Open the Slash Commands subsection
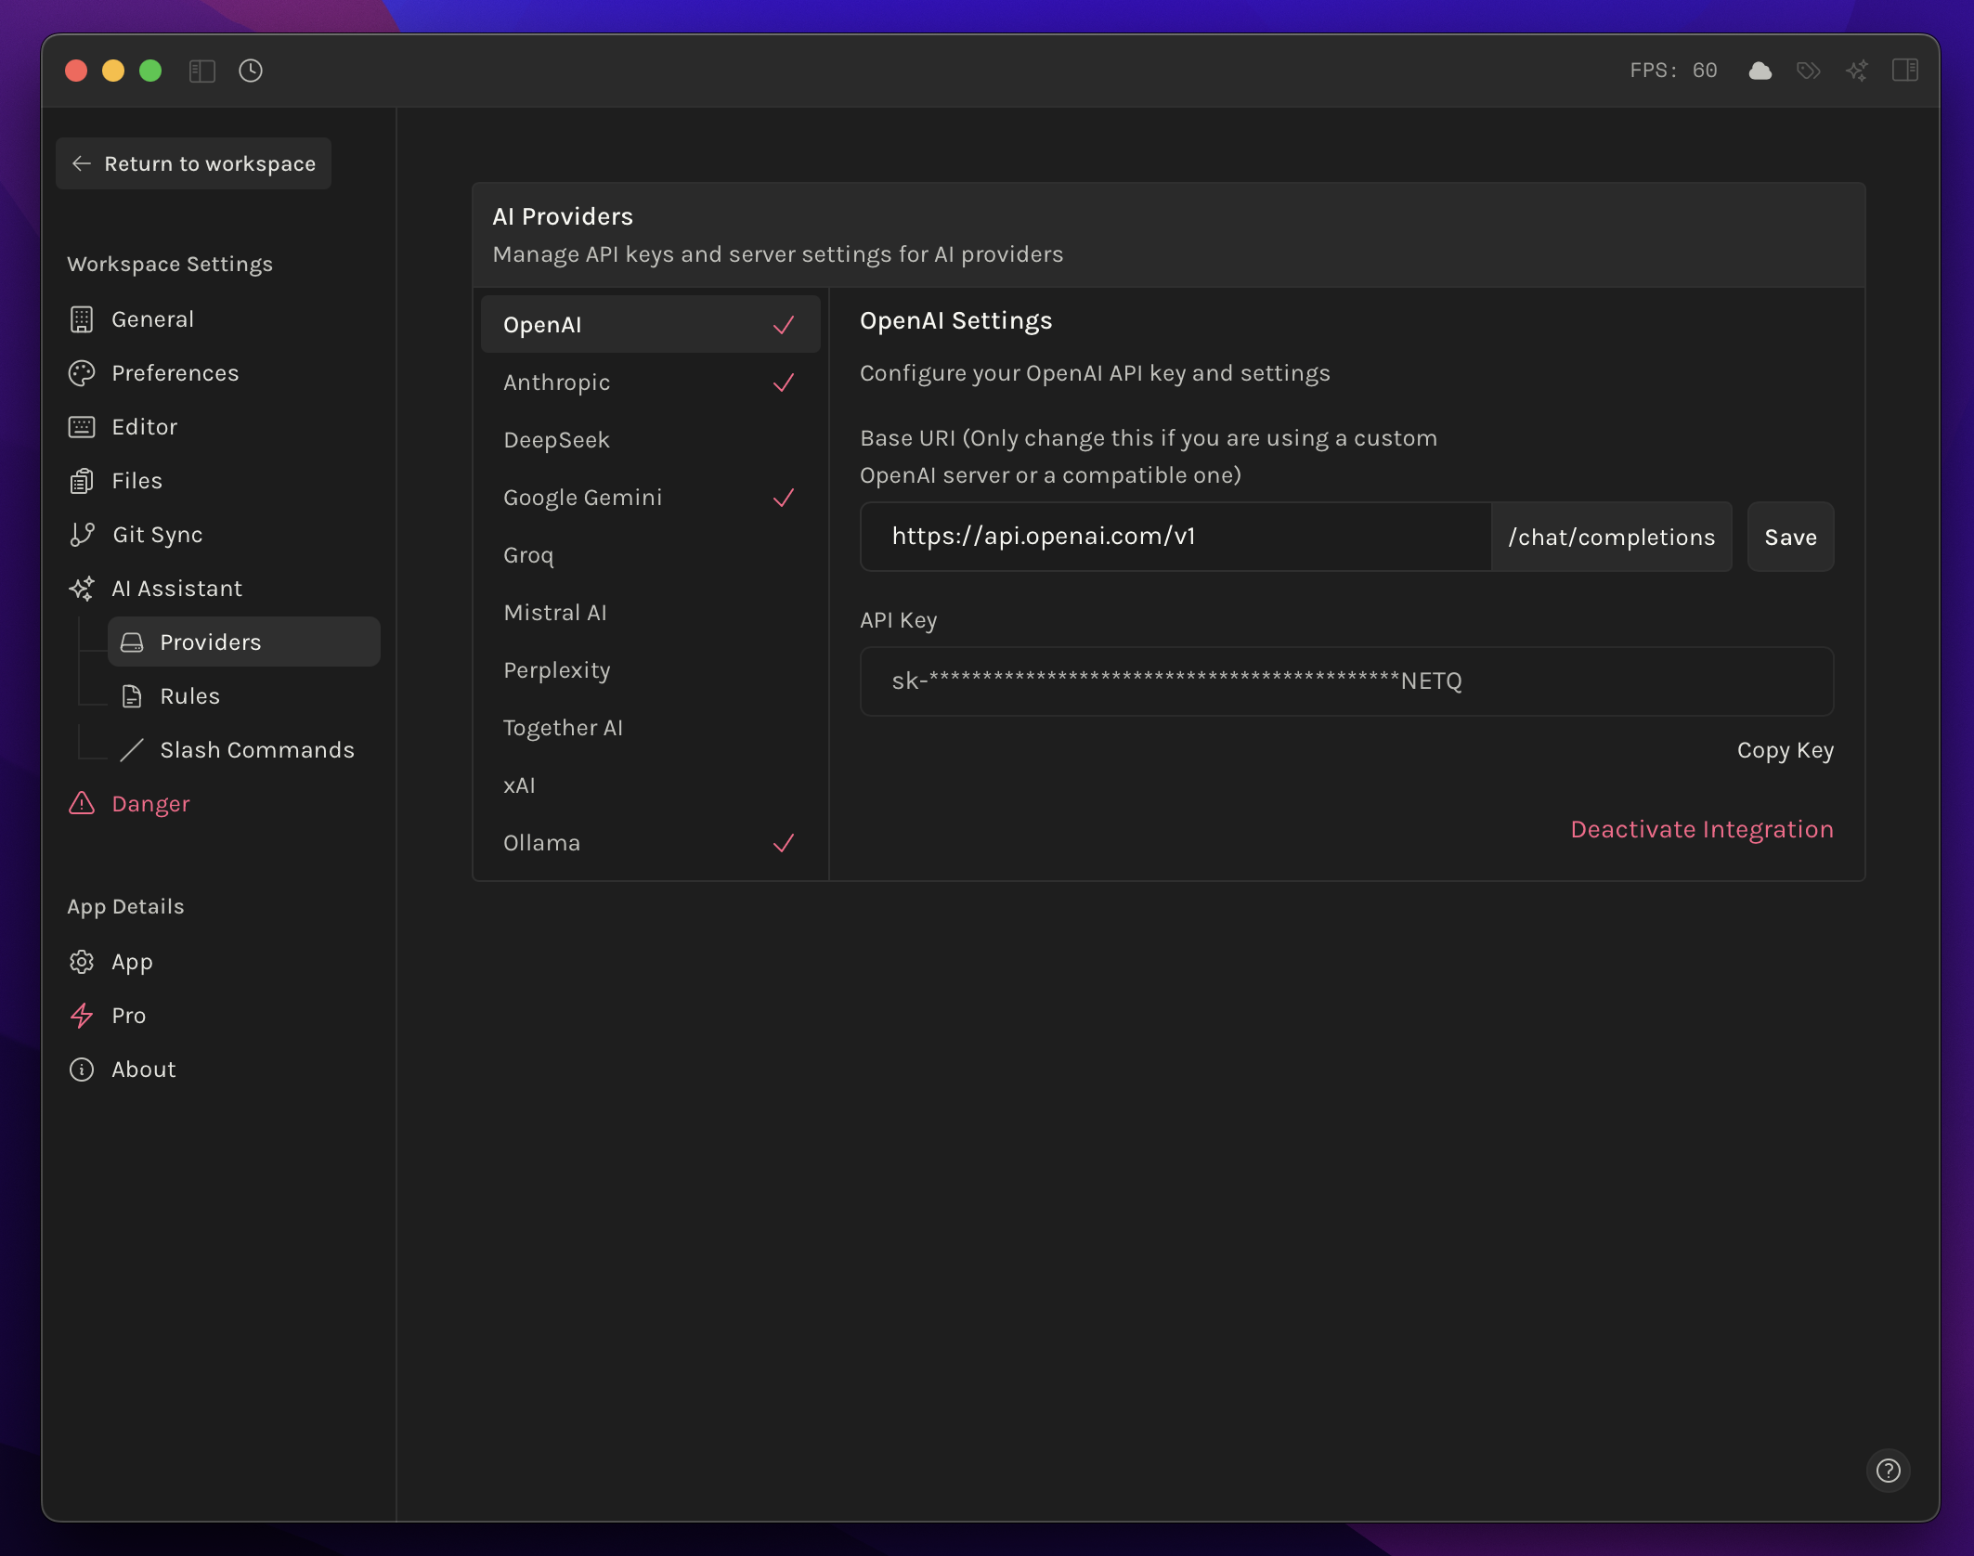The image size is (1974, 1556). [244, 750]
